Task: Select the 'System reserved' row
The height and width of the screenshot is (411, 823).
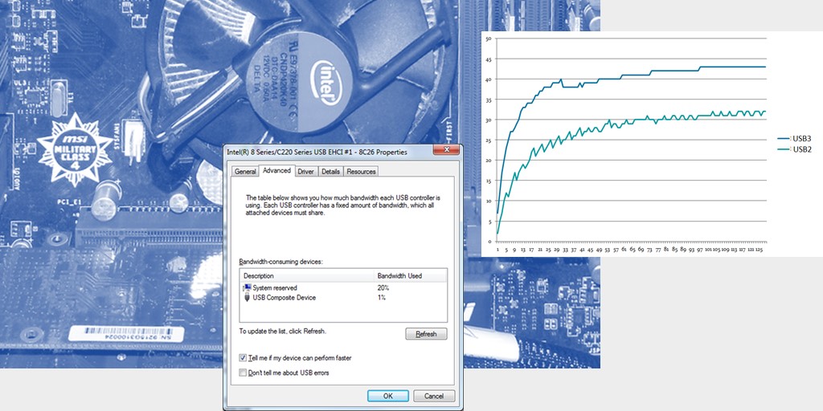Action: (x=343, y=288)
